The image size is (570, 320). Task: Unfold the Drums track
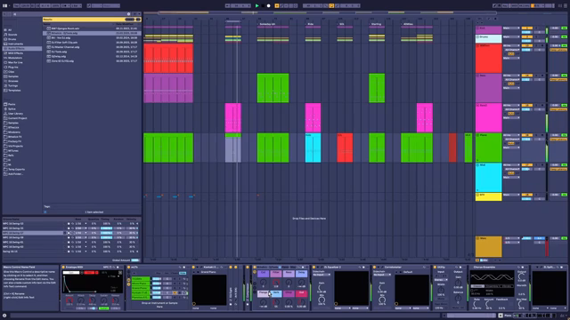coord(477,37)
